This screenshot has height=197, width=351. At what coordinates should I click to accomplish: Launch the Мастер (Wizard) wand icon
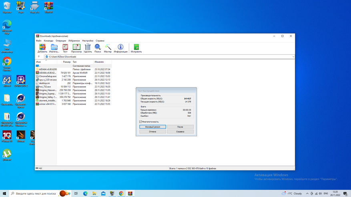click(x=108, y=48)
